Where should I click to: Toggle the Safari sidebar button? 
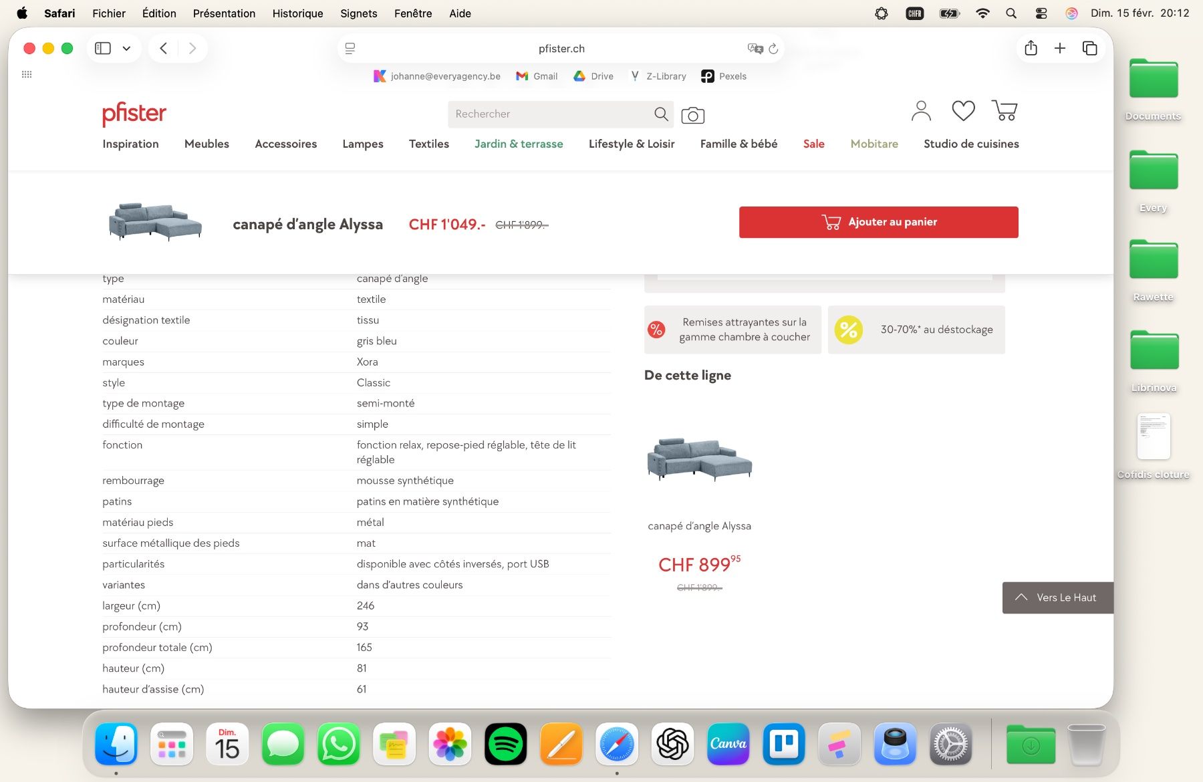[103, 48]
